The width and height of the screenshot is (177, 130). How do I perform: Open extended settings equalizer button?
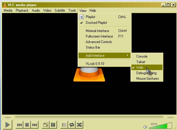[53, 125]
